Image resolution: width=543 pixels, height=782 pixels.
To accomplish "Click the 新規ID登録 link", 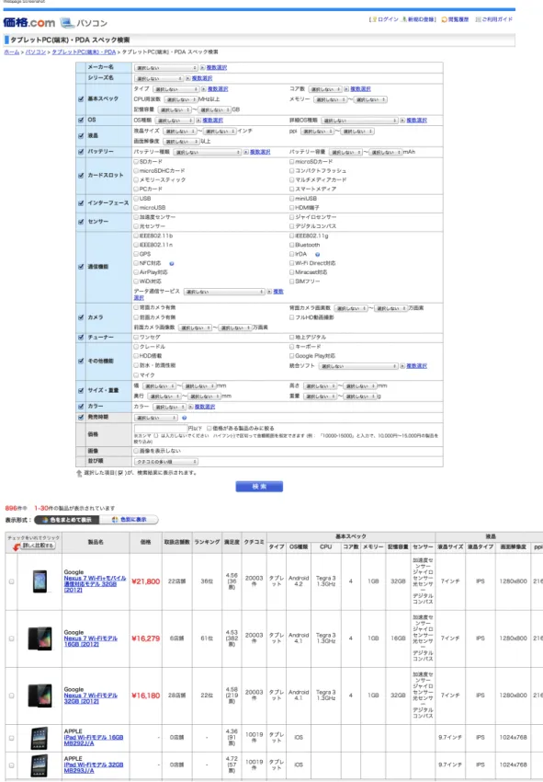I will tap(421, 19).
